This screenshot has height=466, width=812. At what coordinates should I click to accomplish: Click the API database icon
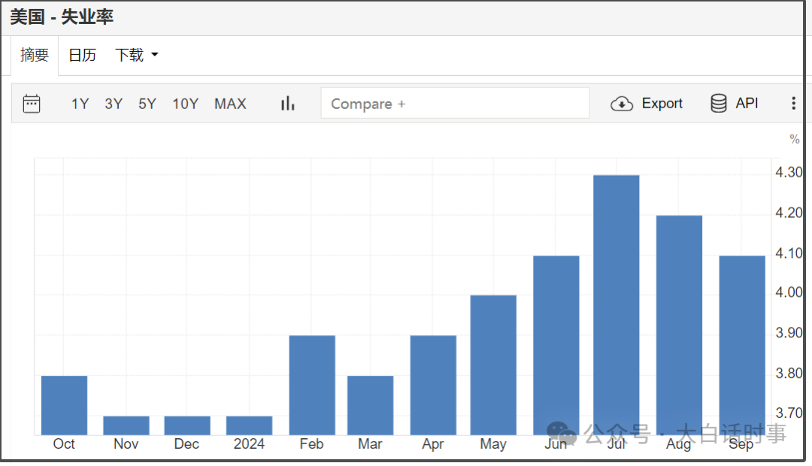pyautogui.click(x=718, y=104)
